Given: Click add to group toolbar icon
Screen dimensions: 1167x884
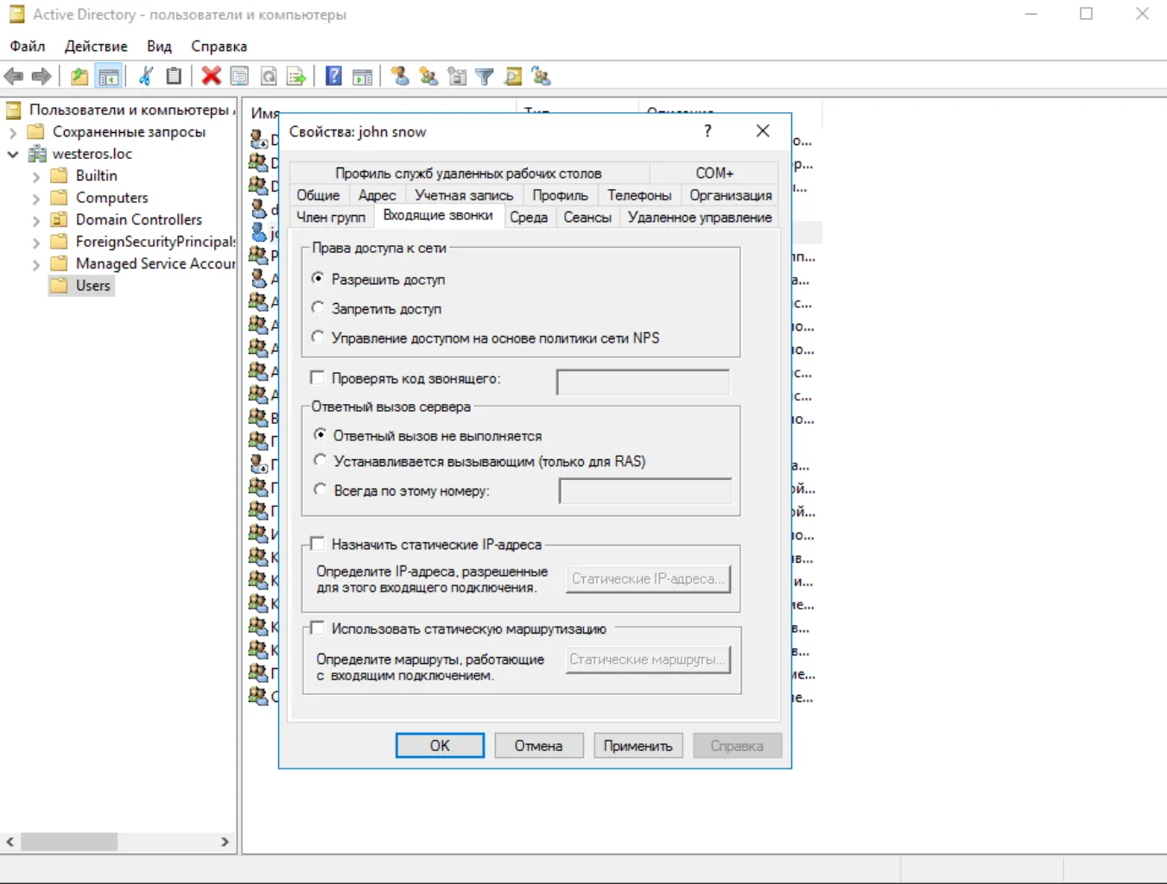Looking at the screenshot, I should pyautogui.click(x=542, y=77).
